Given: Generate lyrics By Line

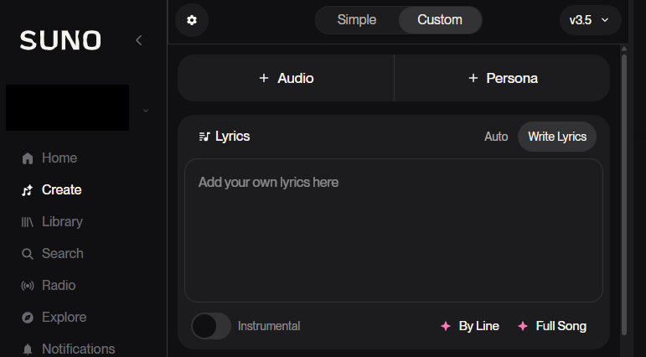Looking at the screenshot, I should pos(470,326).
